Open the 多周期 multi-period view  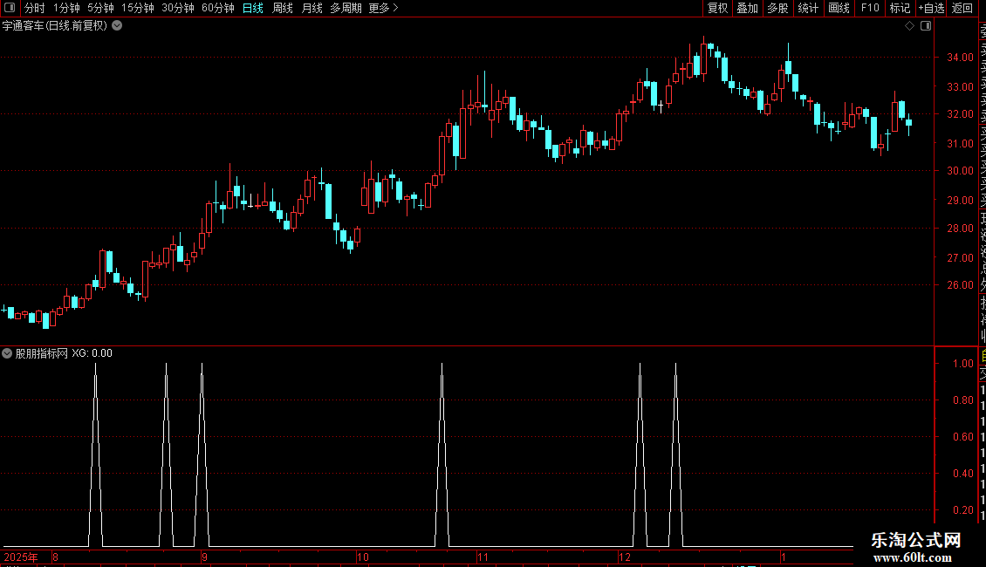click(x=346, y=8)
